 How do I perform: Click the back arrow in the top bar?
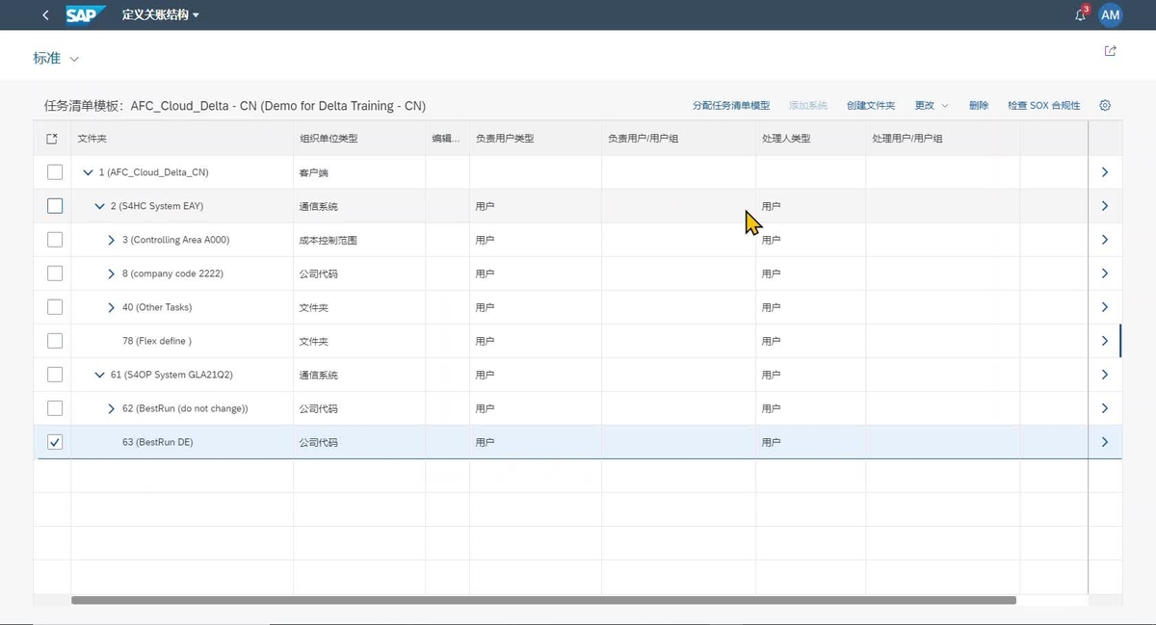click(45, 14)
